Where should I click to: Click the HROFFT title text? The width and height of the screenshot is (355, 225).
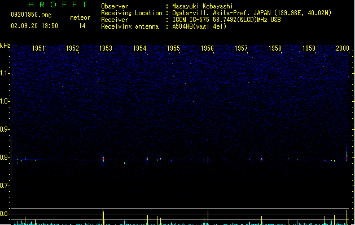58,4
